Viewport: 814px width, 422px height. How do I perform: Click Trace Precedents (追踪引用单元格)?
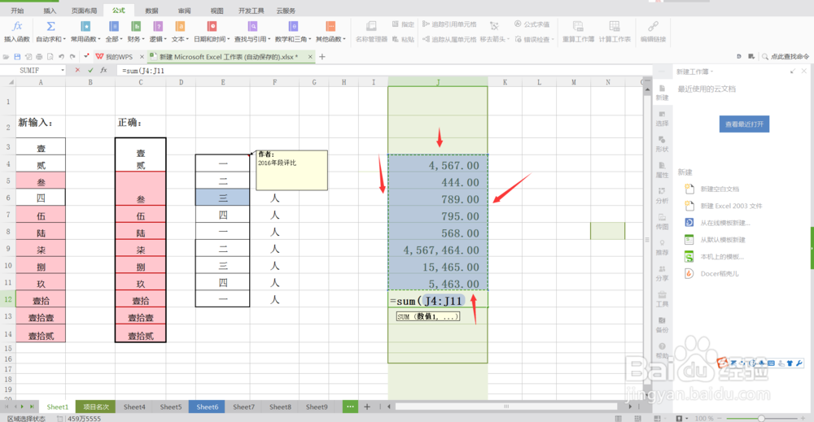[449, 24]
